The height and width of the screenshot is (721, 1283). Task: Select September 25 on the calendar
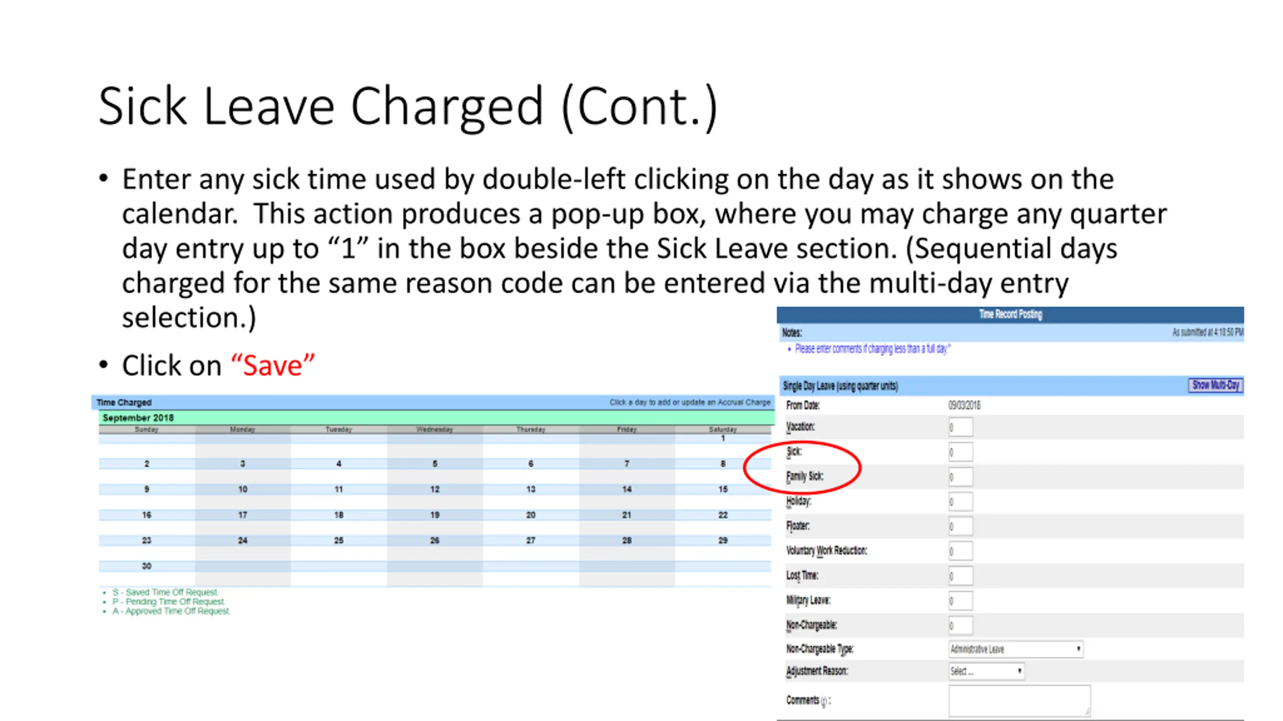339,540
